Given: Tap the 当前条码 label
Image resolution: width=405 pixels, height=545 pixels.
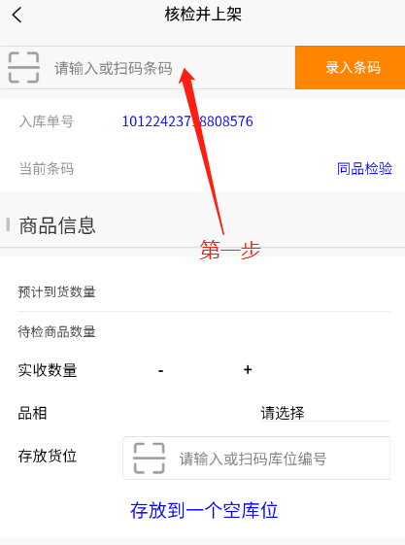Looking at the screenshot, I should [47, 169].
